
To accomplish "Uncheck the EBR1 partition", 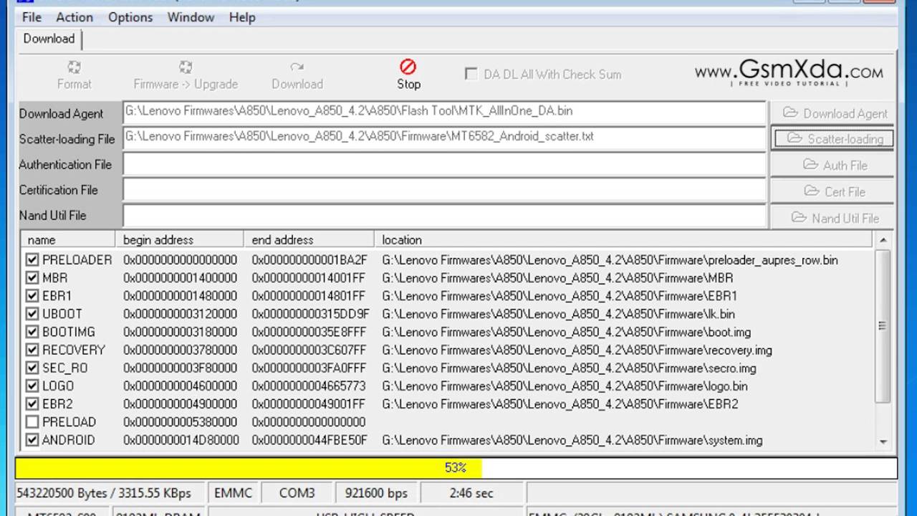I will [32, 295].
